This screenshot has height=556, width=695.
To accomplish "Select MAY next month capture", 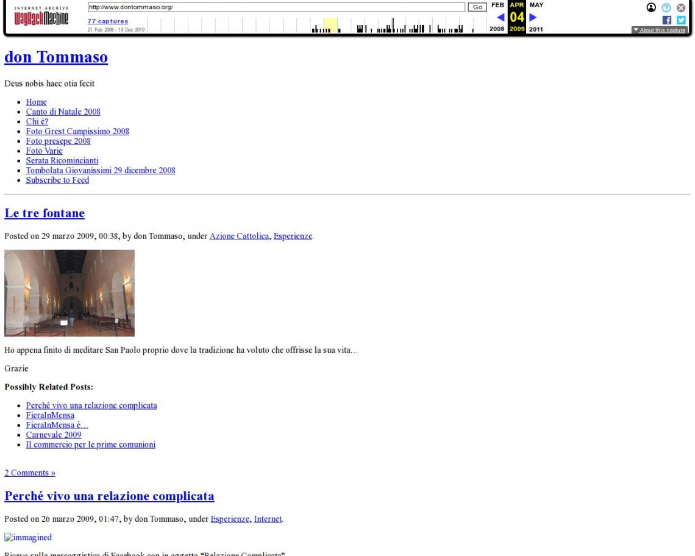I will 536,5.
